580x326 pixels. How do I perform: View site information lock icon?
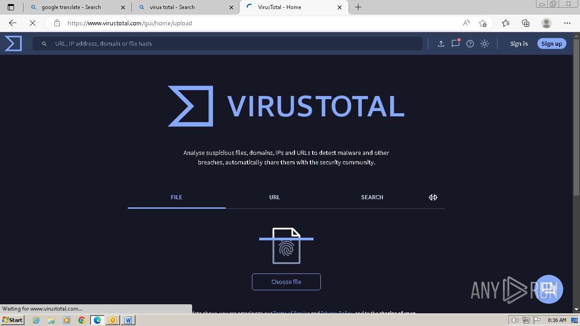click(57, 23)
